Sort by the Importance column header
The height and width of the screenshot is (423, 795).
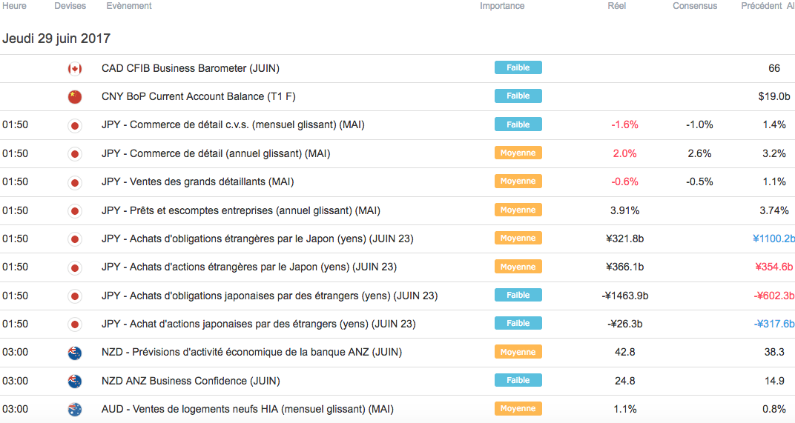point(502,6)
